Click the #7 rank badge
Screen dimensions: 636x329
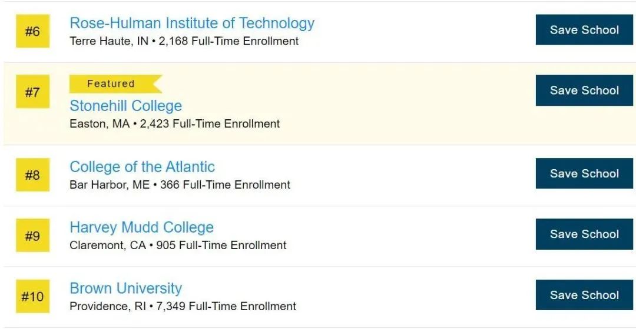coord(33,92)
